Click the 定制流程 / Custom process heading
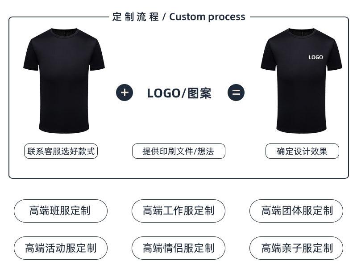 [179, 17]
